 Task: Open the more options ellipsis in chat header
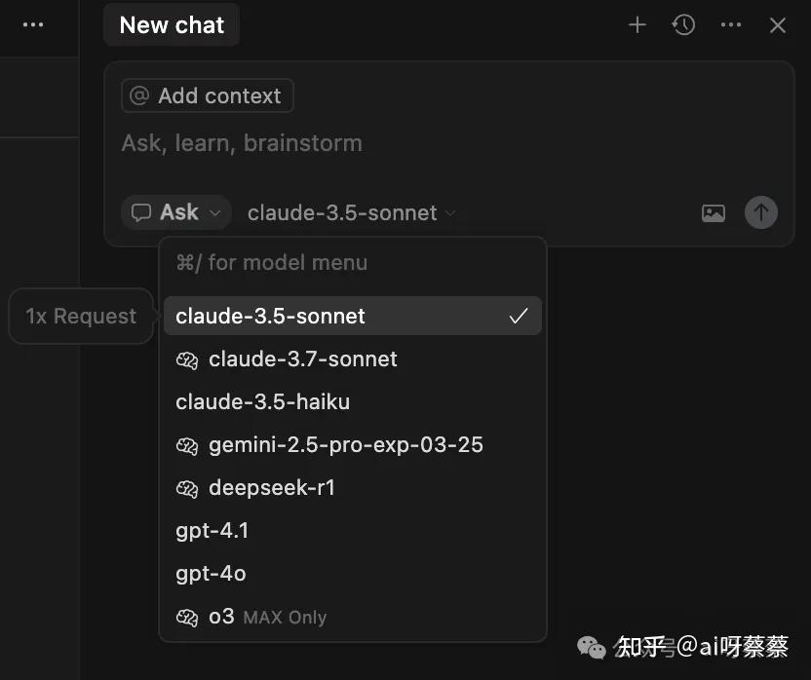(x=730, y=25)
